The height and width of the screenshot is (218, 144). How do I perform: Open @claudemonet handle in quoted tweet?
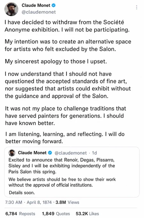71,153
